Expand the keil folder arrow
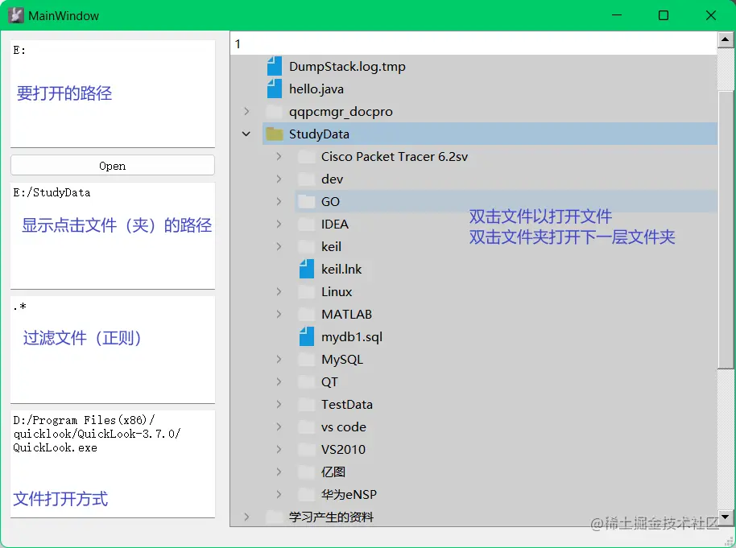736x548 pixels. click(x=279, y=247)
